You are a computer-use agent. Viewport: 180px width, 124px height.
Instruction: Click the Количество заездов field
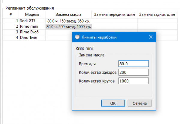click(x=134, y=72)
